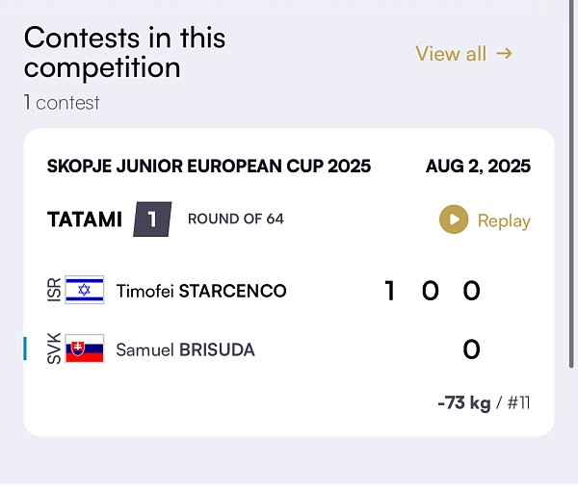This screenshot has height=490, width=578.
Task: Select competitor Samuel BRISUDA
Action: tap(185, 350)
